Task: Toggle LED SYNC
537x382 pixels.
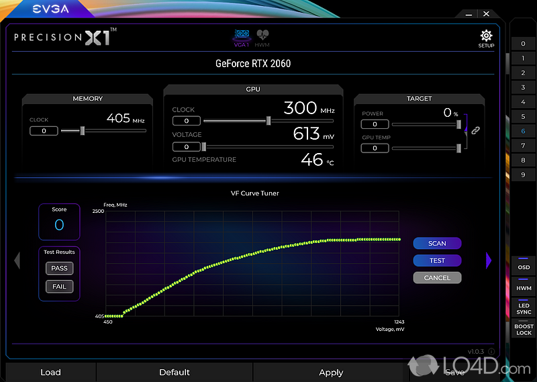Action: coord(524,307)
